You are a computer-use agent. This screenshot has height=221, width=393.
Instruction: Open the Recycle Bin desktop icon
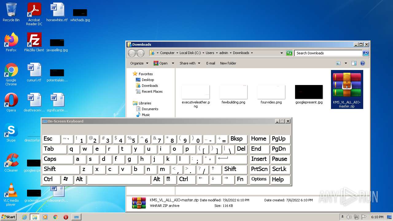coord(11,12)
